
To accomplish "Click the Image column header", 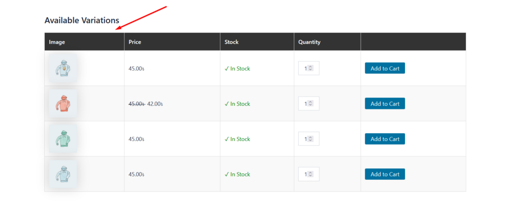I will coord(57,42).
